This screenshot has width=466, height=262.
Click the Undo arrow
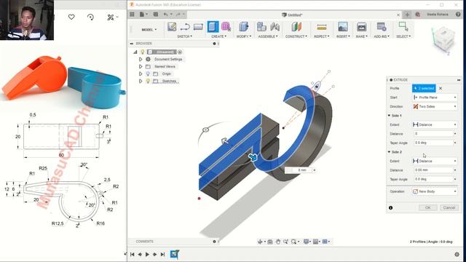[166, 15]
